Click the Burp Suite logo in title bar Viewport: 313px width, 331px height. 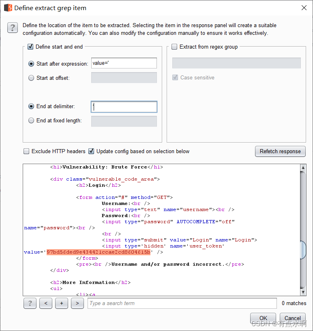pyautogui.click(x=8, y=8)
